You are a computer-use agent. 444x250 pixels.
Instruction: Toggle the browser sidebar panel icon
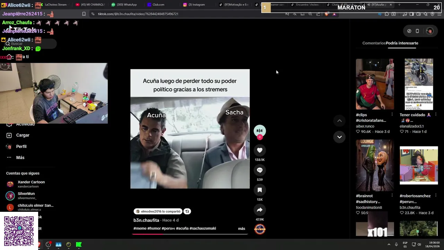coord(411,14)
